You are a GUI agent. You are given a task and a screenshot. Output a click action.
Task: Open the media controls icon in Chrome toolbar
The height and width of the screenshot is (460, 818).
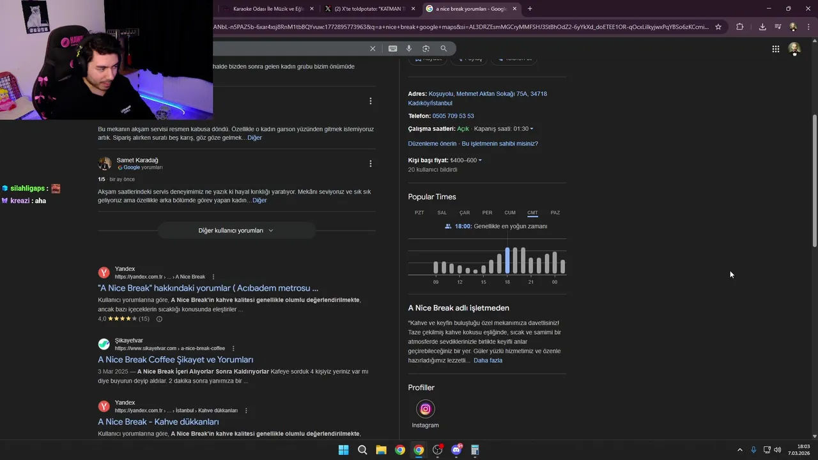tap(778, 27)
